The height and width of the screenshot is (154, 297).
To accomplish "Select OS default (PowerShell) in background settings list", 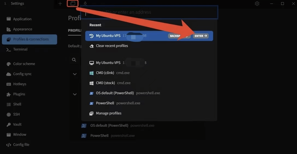I will [137, 125].
